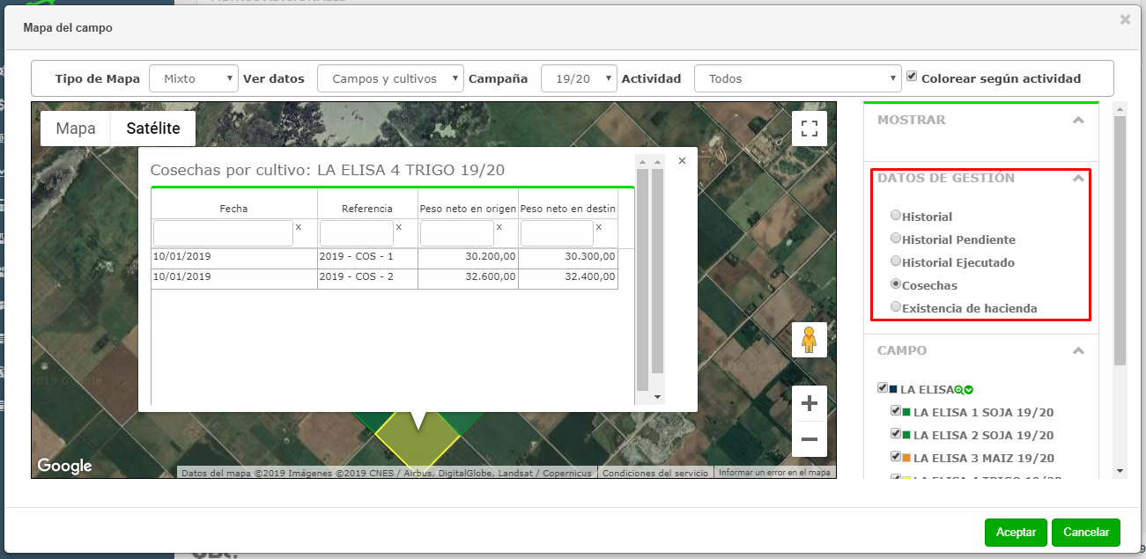Collapse the DATOS DE GESTIÓN section
Image resolution: width=1146 pixels, height=559 pixels.
click(1078, 178)
